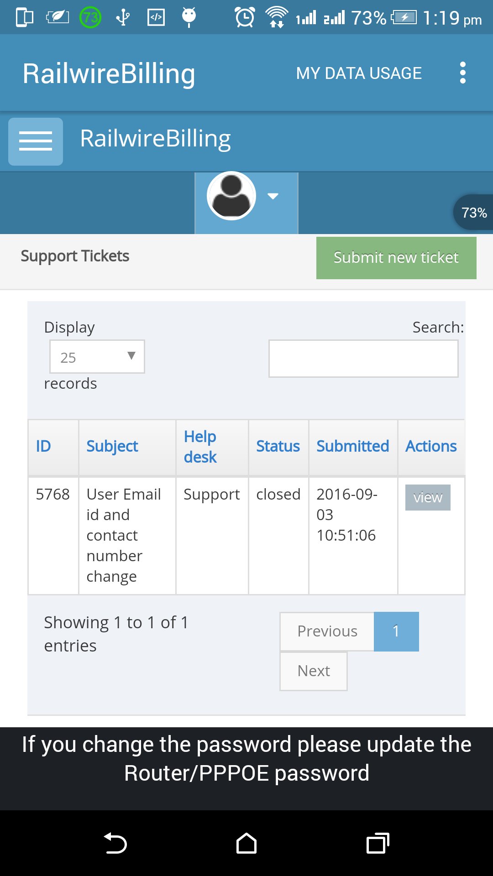Click inside the Search input field
Image resolution: width=493 pixels, height=876 pixels.
363,359
